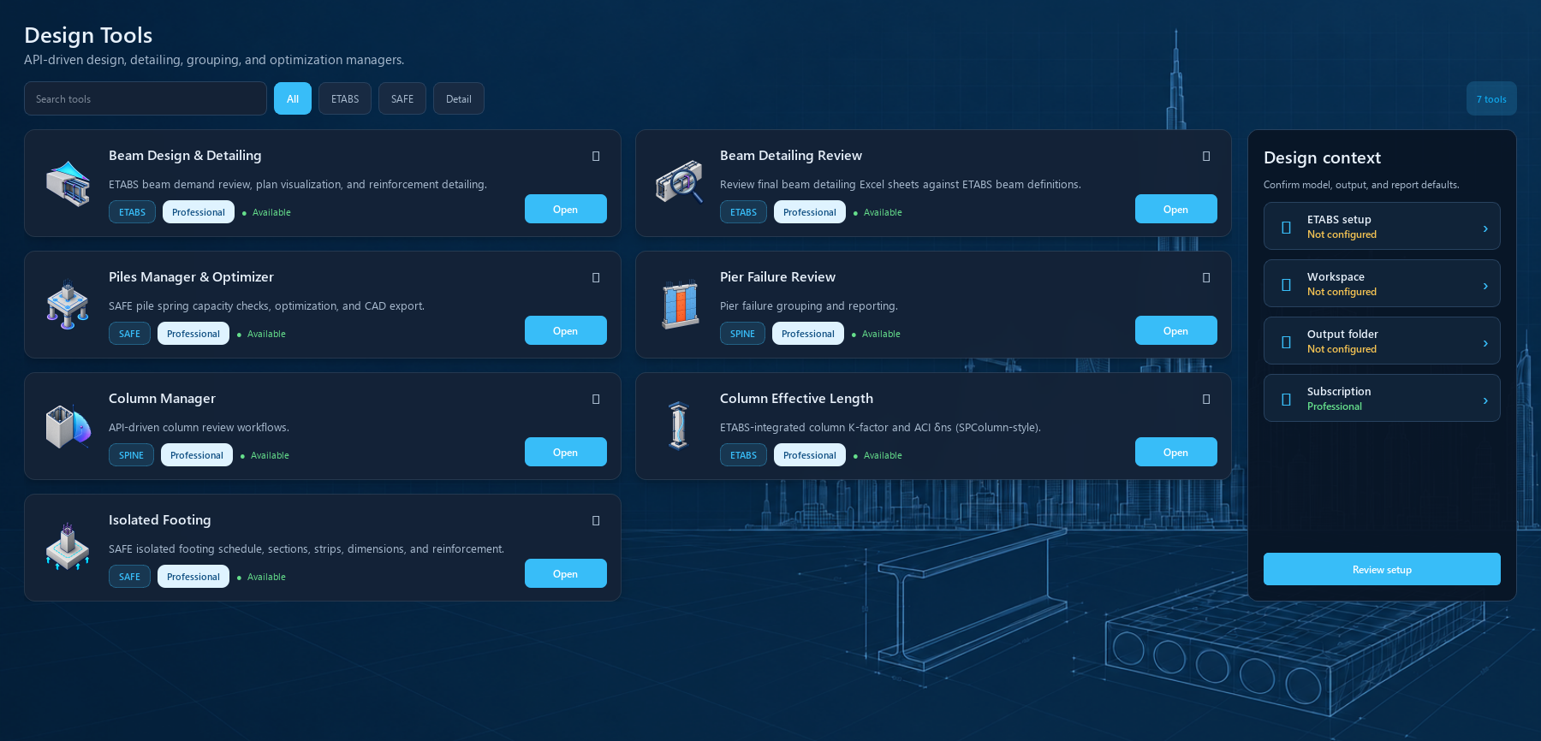The height and width of the screenshot is (741, 1541).
Task: Expand the Subscription chevron
Action: 1485,400
